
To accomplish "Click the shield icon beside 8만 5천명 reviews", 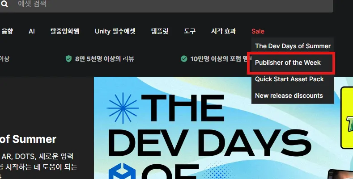I will (68, 59).
